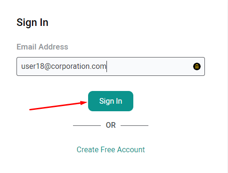Click the left line of OR separator
Viewport: 228px width, 173px height.
click(87, 125)
